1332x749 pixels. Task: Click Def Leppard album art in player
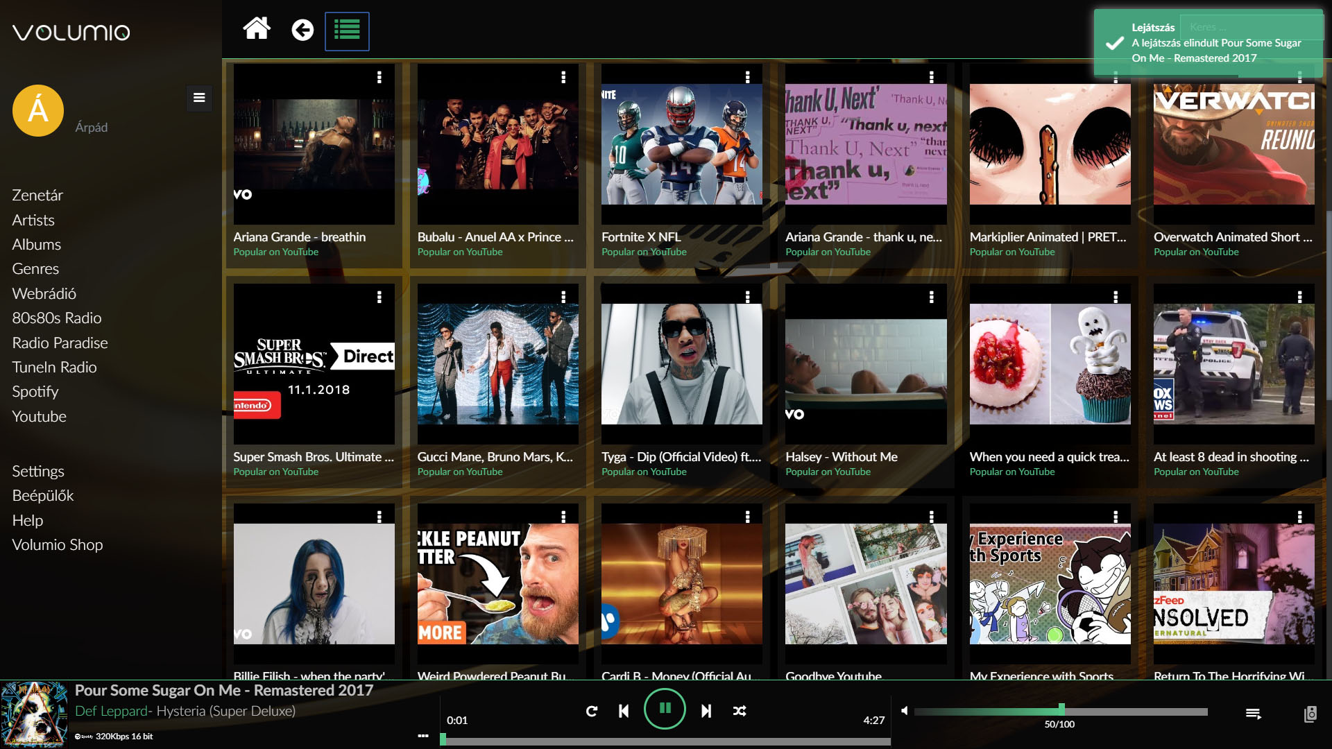34,714
